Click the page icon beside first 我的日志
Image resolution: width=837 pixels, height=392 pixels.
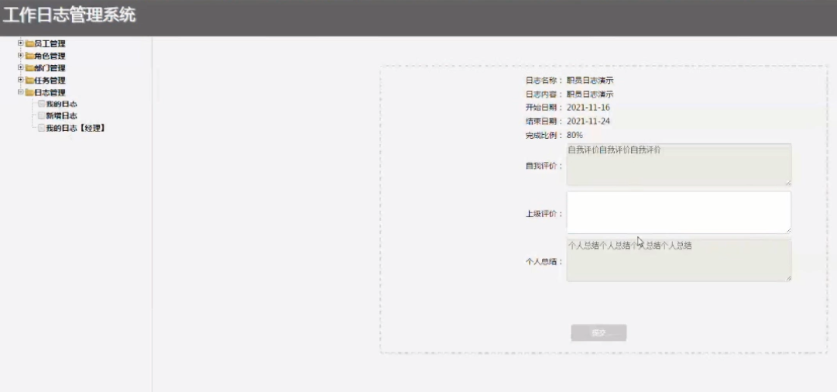point(41,104)
